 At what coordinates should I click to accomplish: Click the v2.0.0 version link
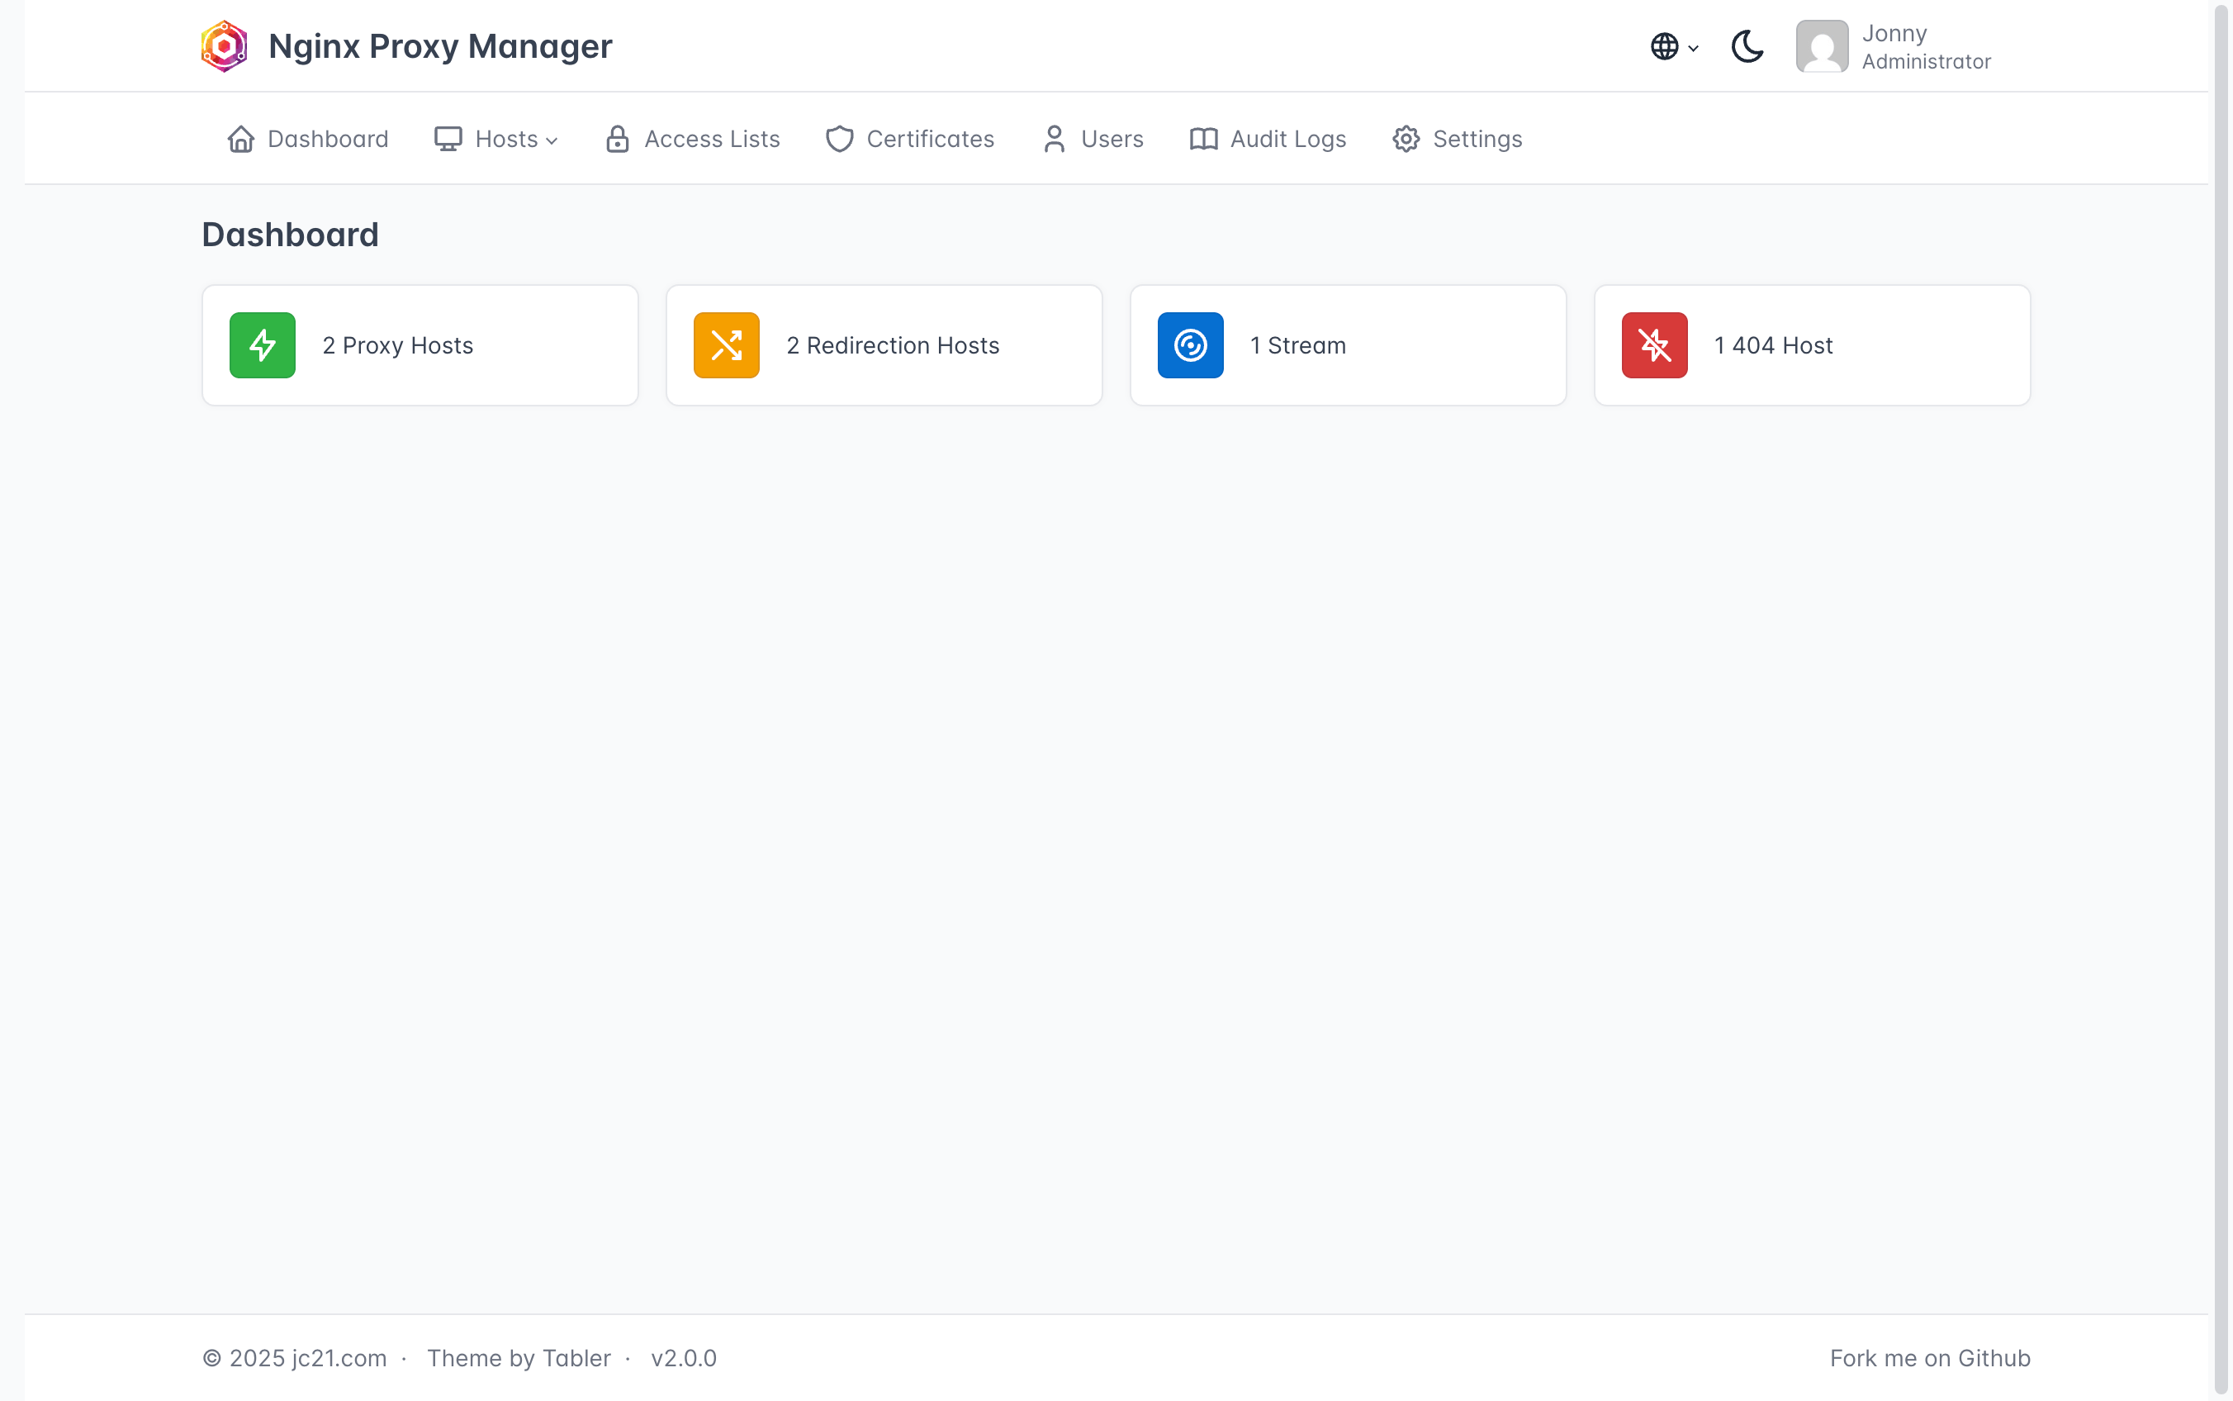click(684, 1358)
